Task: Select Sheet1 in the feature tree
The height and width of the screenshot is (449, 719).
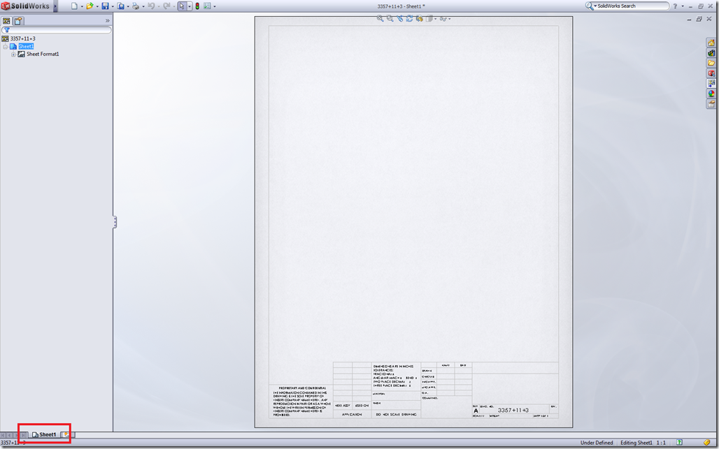Action: [x=26, y=46]
